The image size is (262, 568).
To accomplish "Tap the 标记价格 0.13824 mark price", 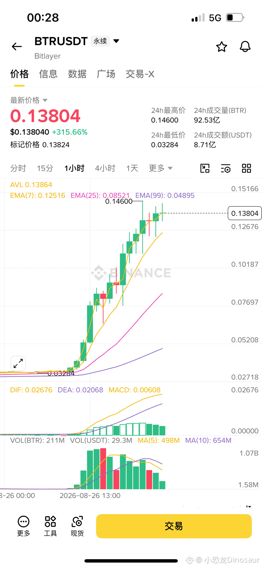I will pyautogui.click(x=40, y=145).
